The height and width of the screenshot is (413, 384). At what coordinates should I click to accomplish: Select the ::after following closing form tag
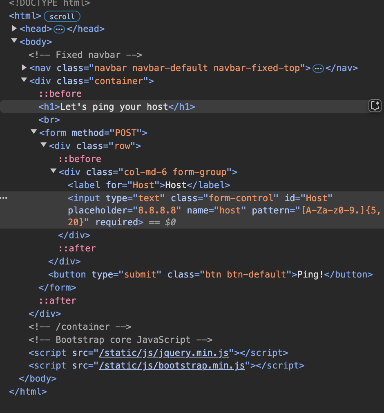pyautogui.click(x=58, y=300)
